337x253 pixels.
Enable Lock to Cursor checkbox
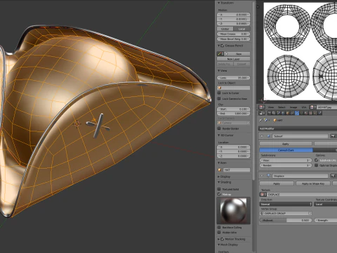pos(219,93)
